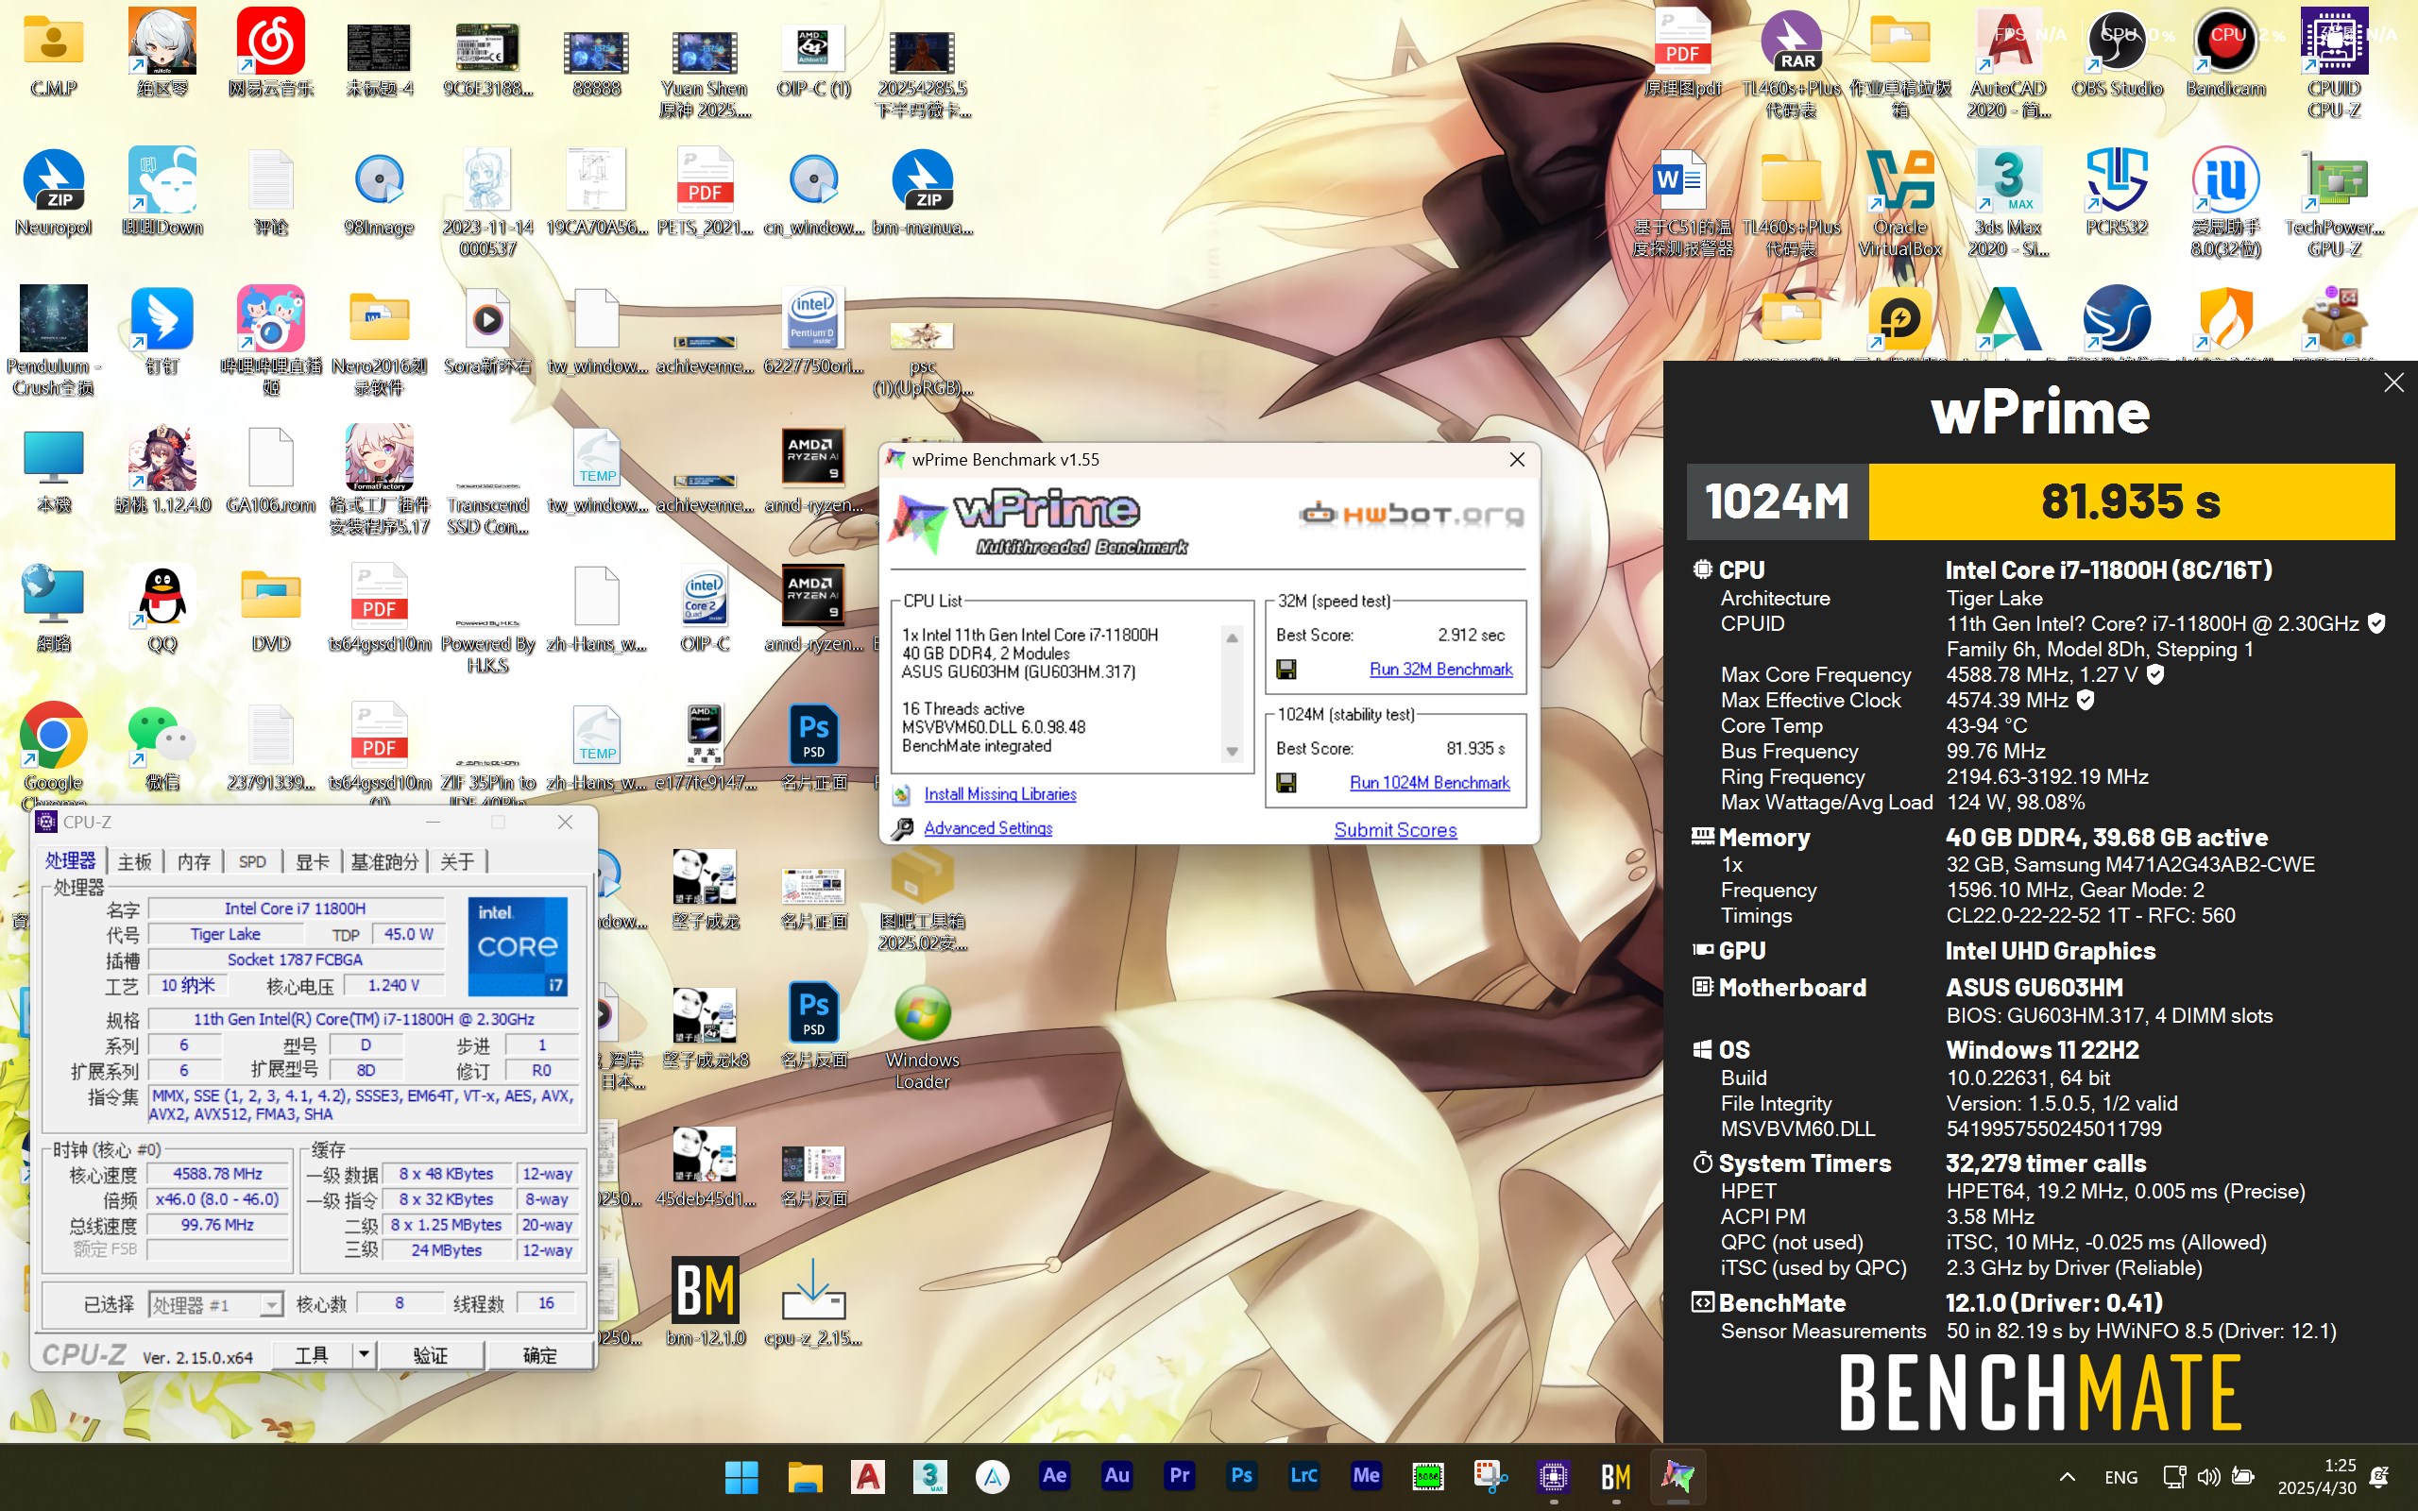Click the save icon beside Run 1024M Benchmark

coord(1286,783)
